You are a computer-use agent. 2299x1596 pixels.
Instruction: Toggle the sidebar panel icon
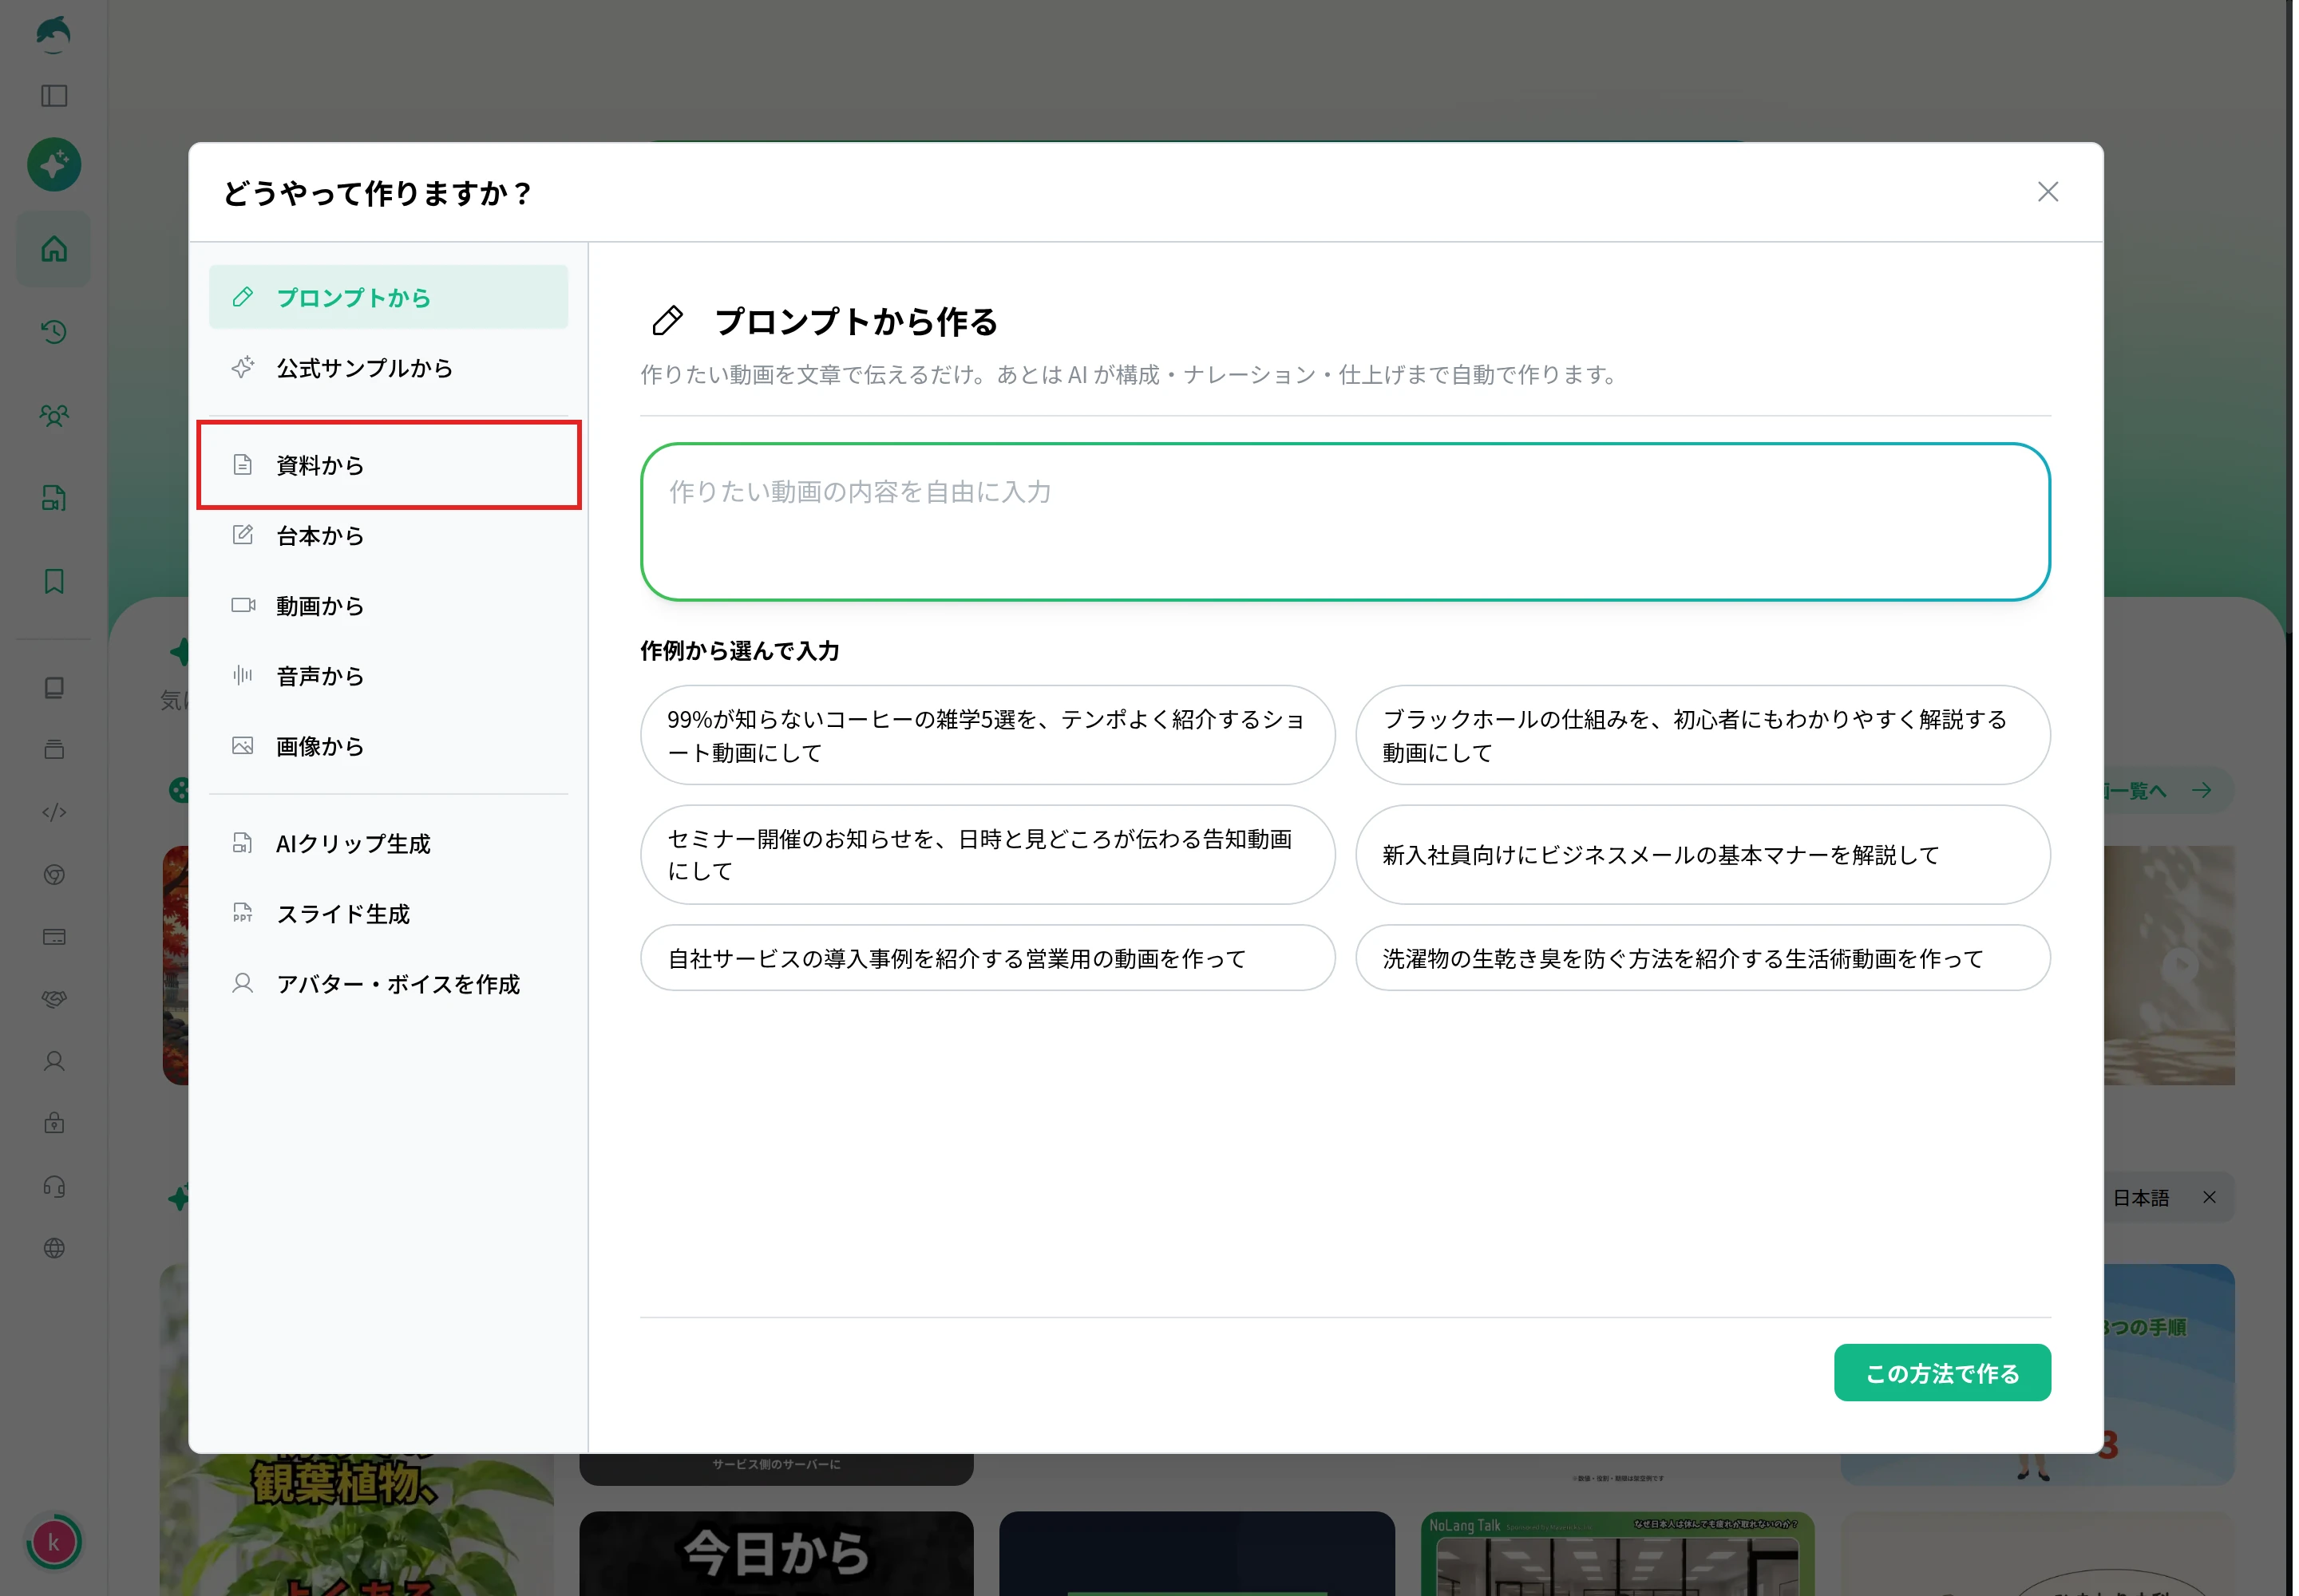(x=54, y=96)
